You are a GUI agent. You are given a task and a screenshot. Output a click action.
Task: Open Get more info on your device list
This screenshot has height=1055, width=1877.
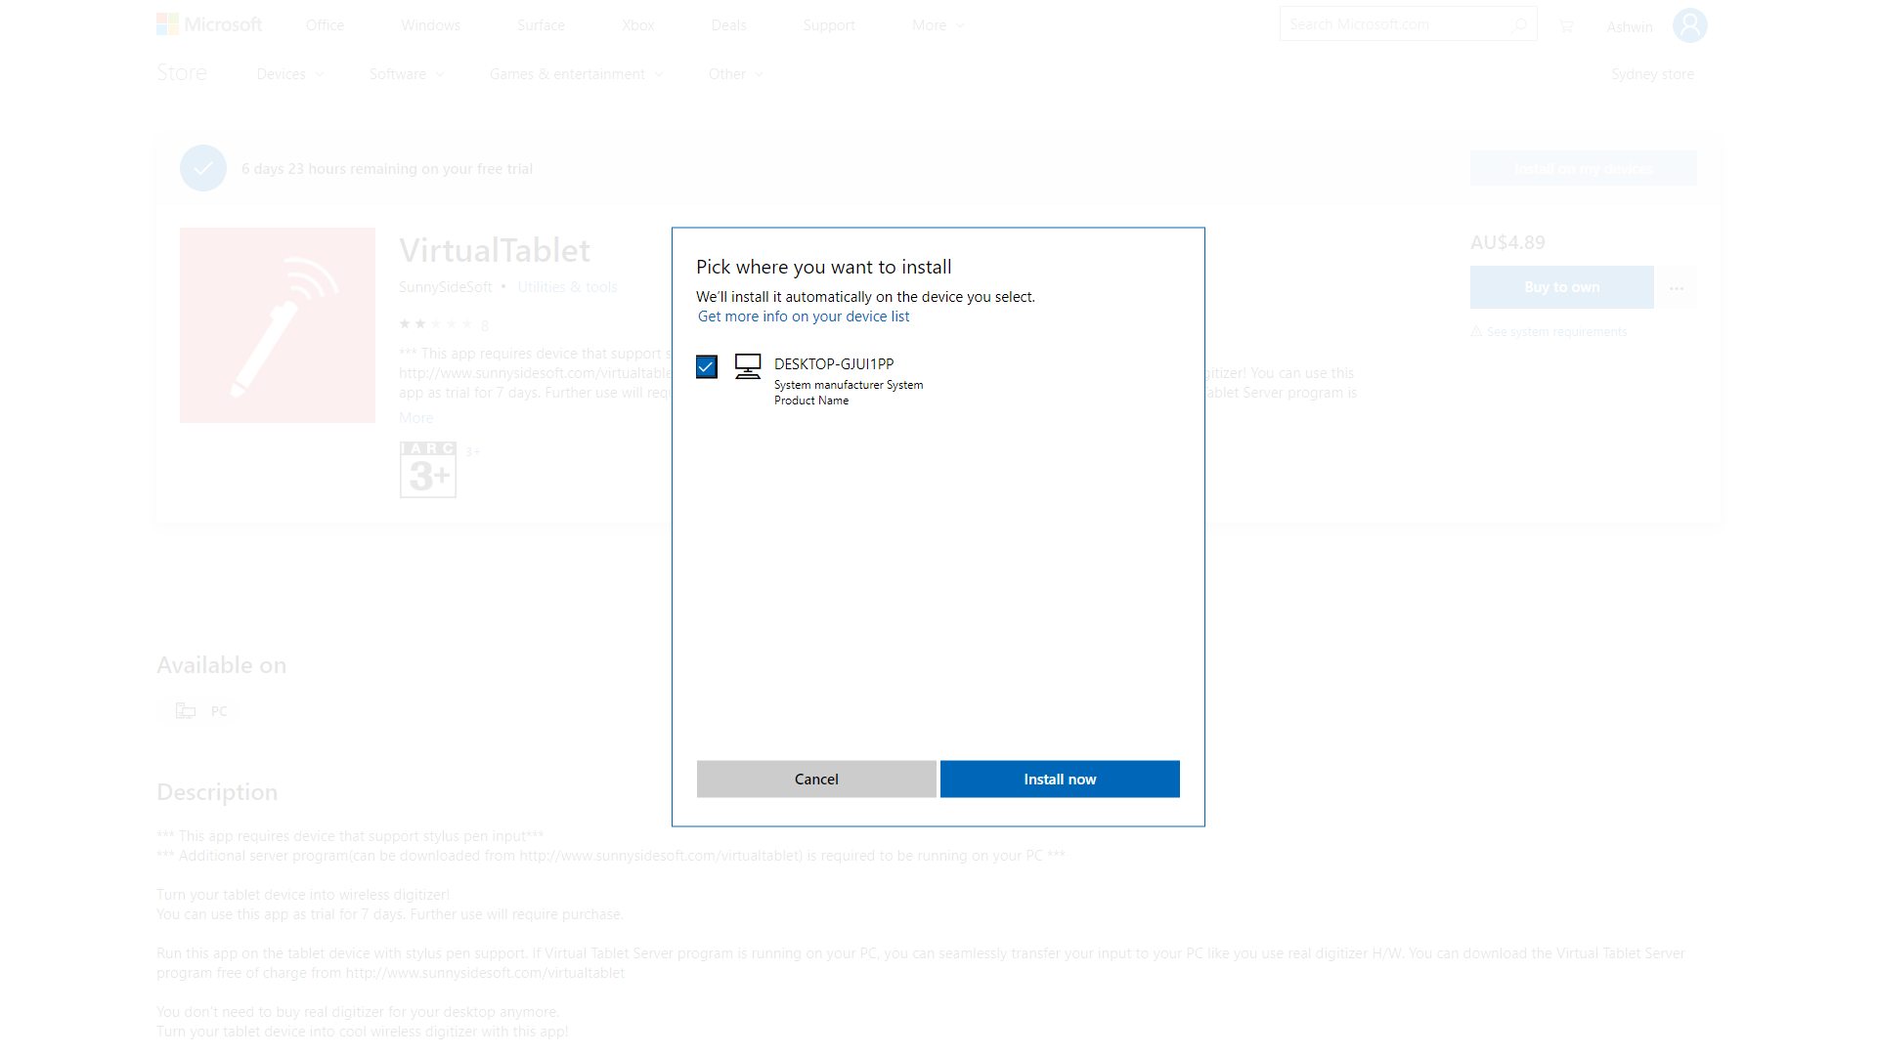[x=804, y=316]
